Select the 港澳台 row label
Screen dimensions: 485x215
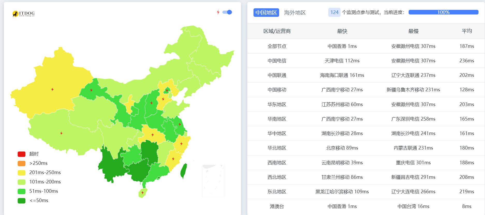pos(277,206)
